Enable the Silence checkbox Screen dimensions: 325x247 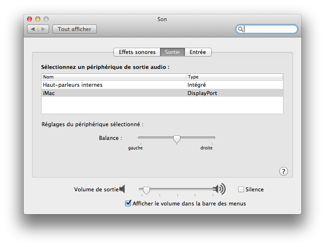click(241, 189)
